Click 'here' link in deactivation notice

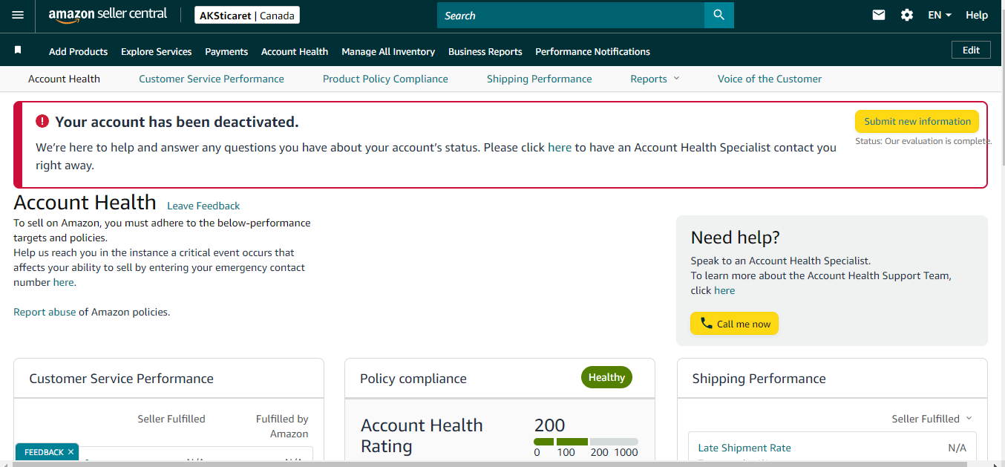pos(560,148)
